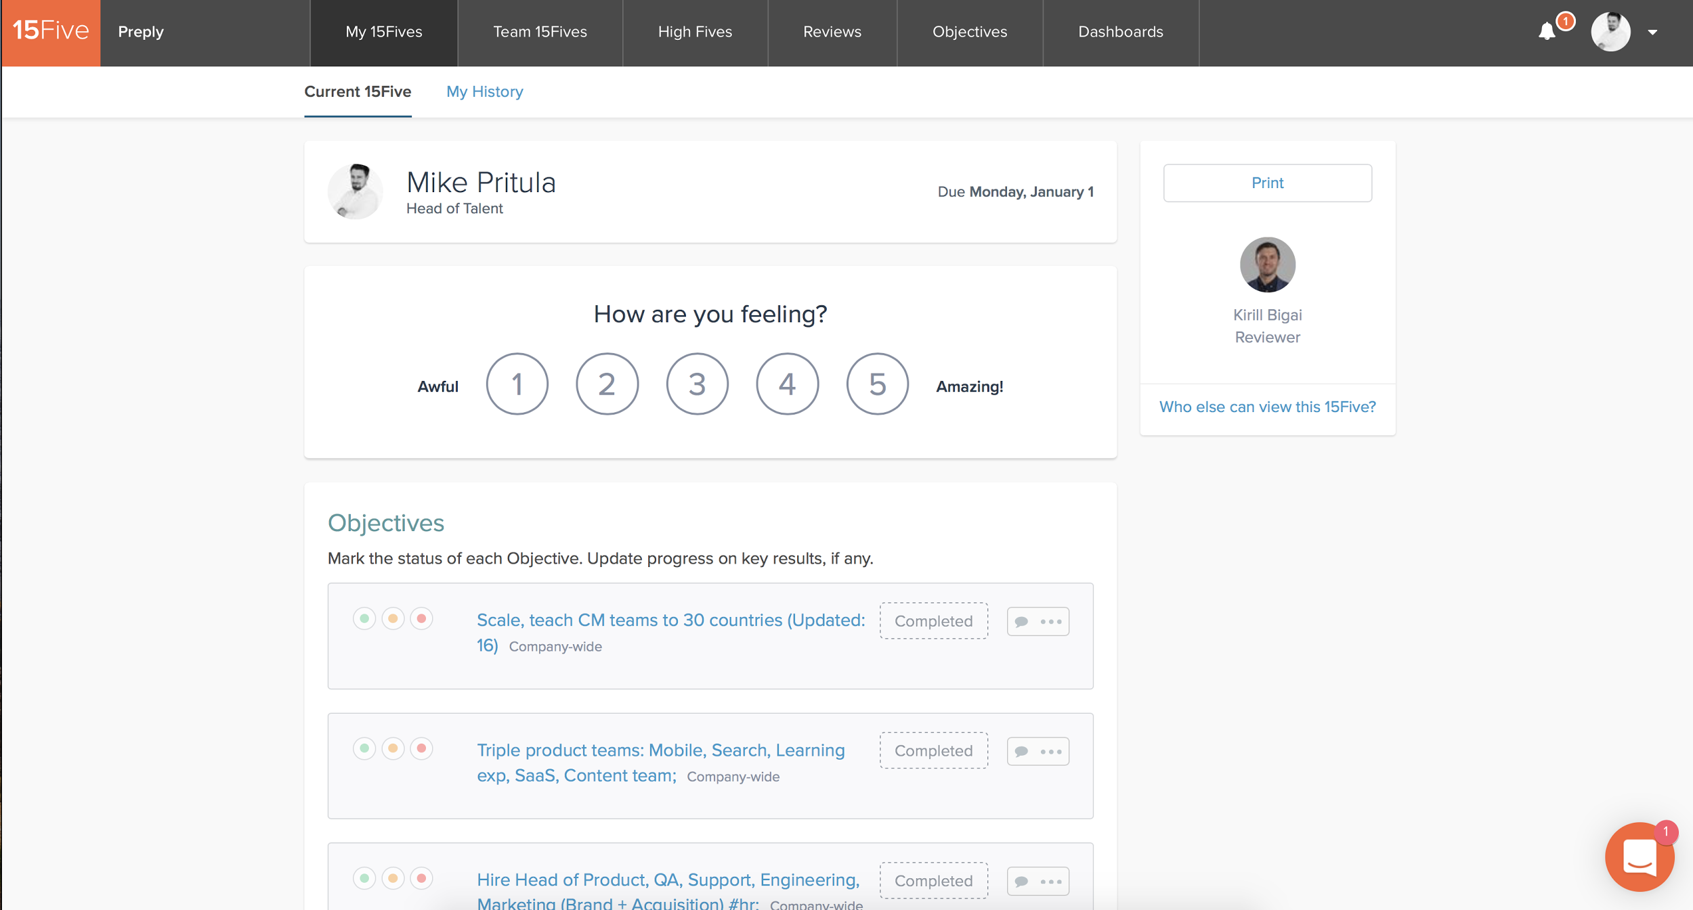Expand the account dropdown arrow
Image resolution: width=1693 pixels, height=910 pixels.
pyautogui.click(x=1652, y=32)
